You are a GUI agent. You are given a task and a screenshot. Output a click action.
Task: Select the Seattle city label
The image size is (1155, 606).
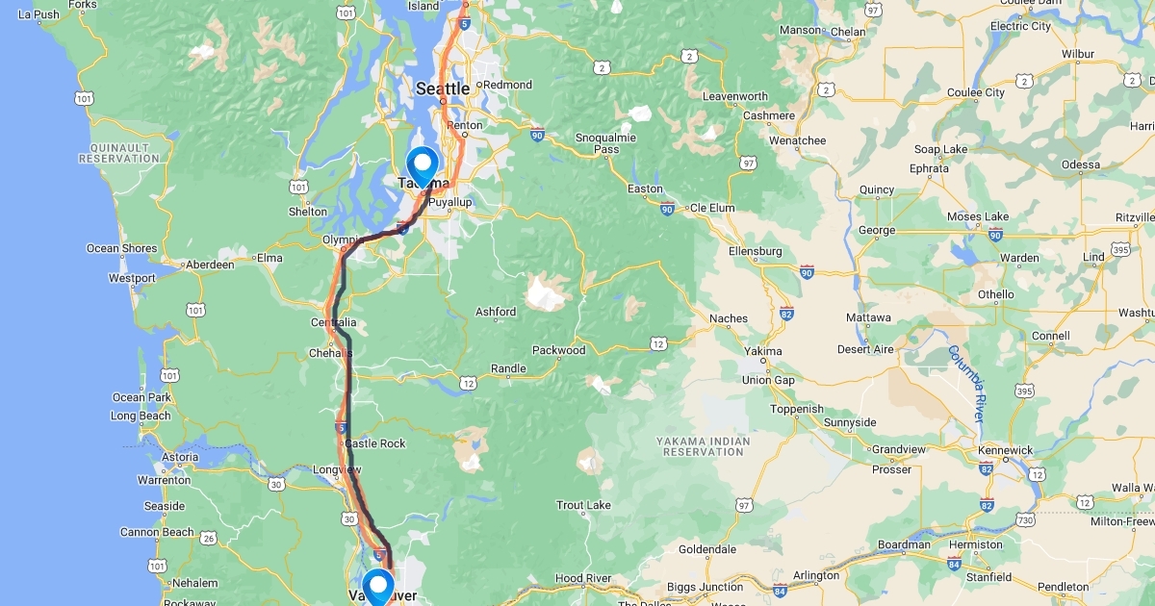443,88
